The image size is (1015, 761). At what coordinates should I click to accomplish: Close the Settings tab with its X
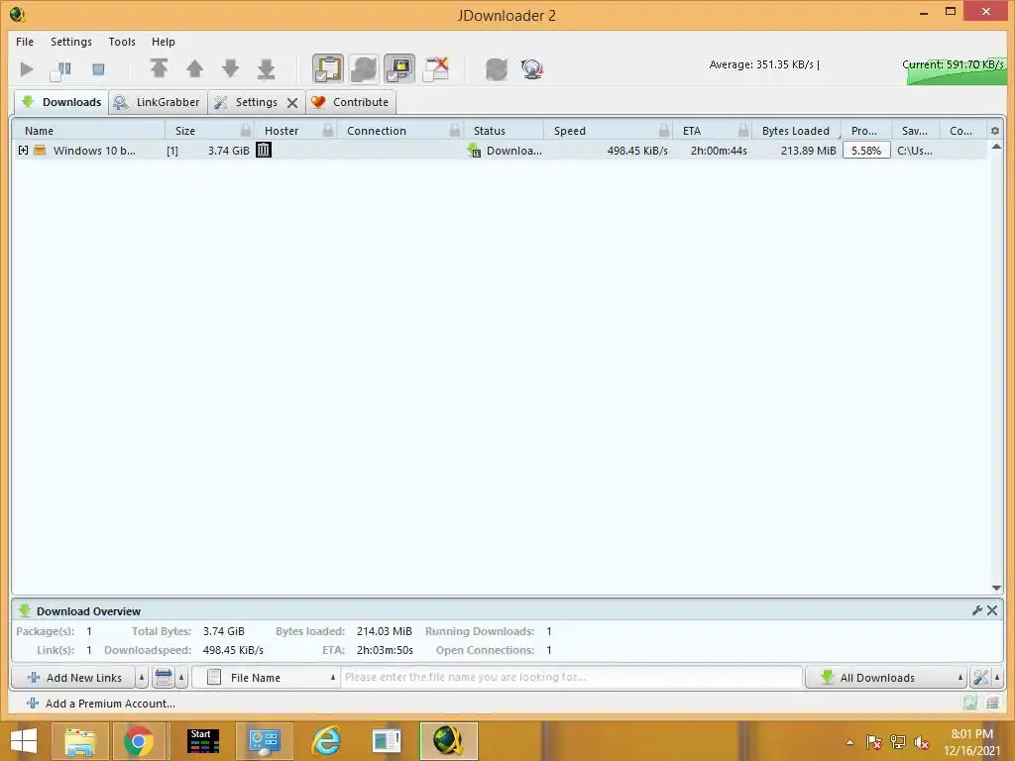[x=292, y=103]
